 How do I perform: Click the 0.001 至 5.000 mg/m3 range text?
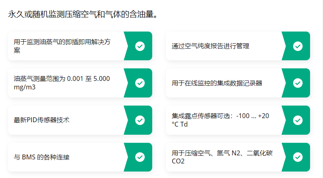point(62,83)
